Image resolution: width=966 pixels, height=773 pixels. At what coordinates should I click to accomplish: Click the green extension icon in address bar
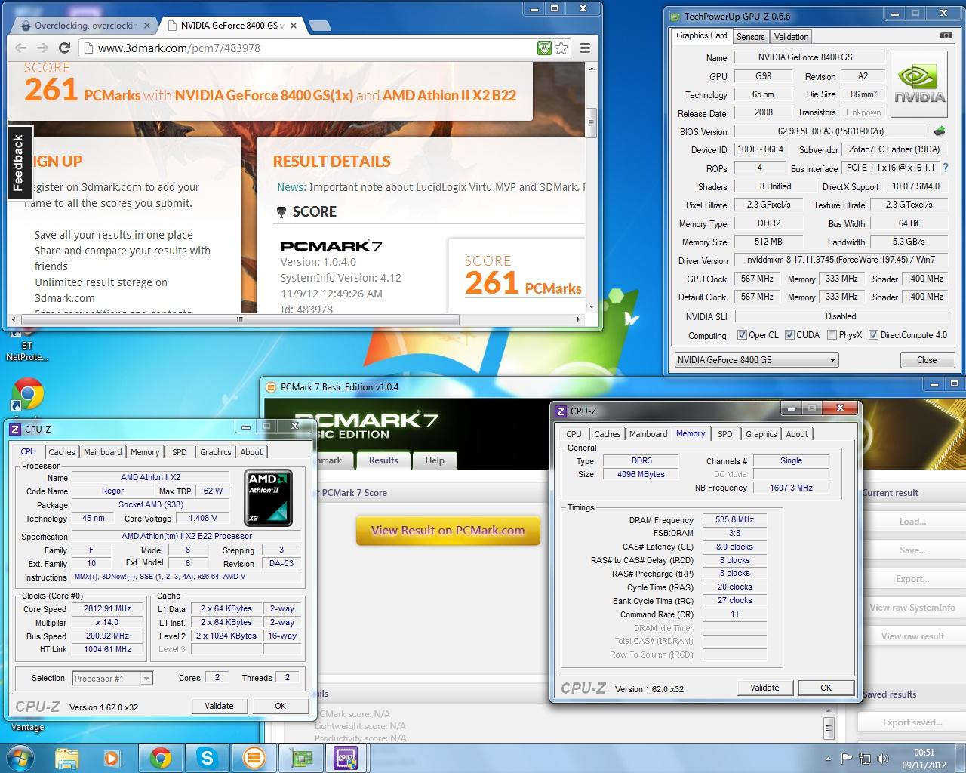(x=544, y=48)
